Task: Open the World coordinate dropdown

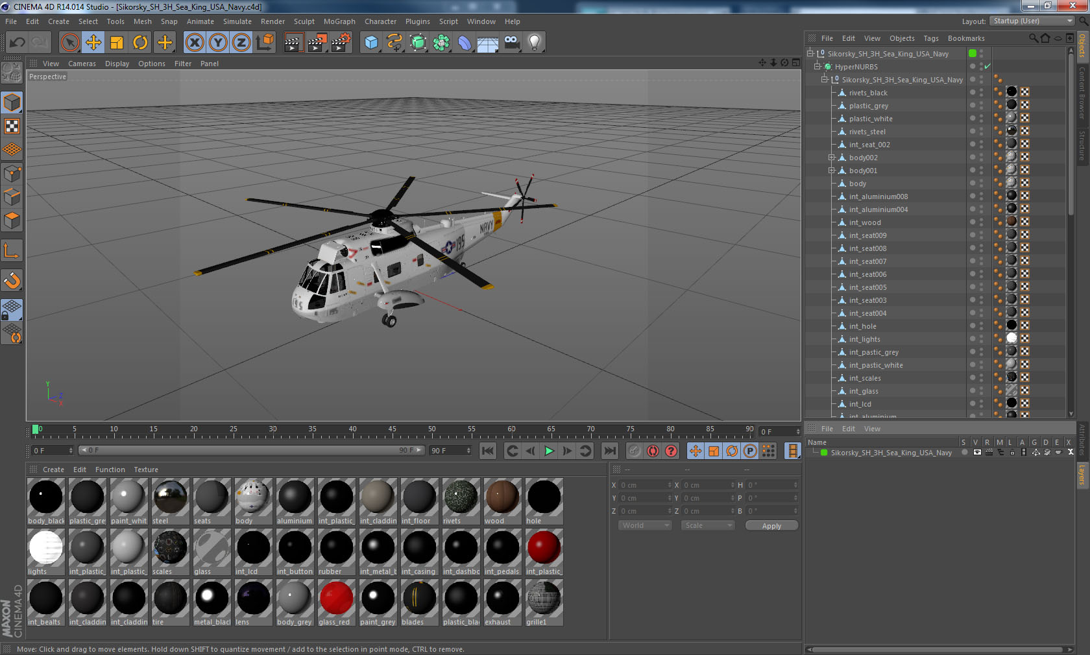Action: (645, 525)
